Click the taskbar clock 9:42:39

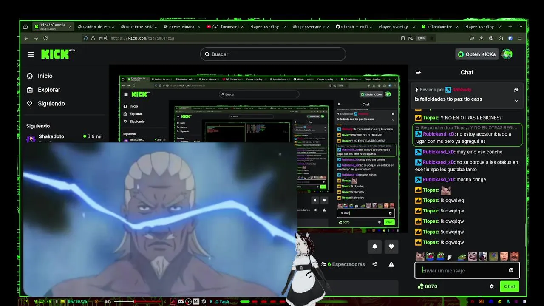pyautogui.click(x=42, y=302)
